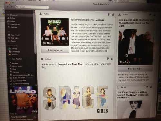The image size is (161, 121).
Task: Click the Spotify search field
Action: [x=32, y=7]
